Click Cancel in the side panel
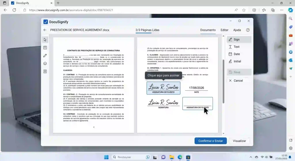295x161 pixels. 239,81
